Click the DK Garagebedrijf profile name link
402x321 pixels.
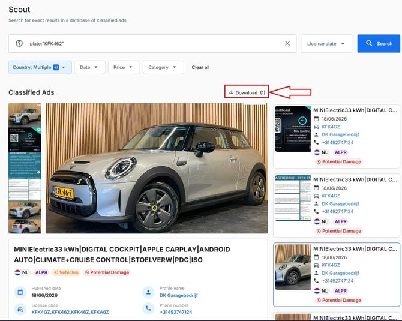[x=179, y=295]
